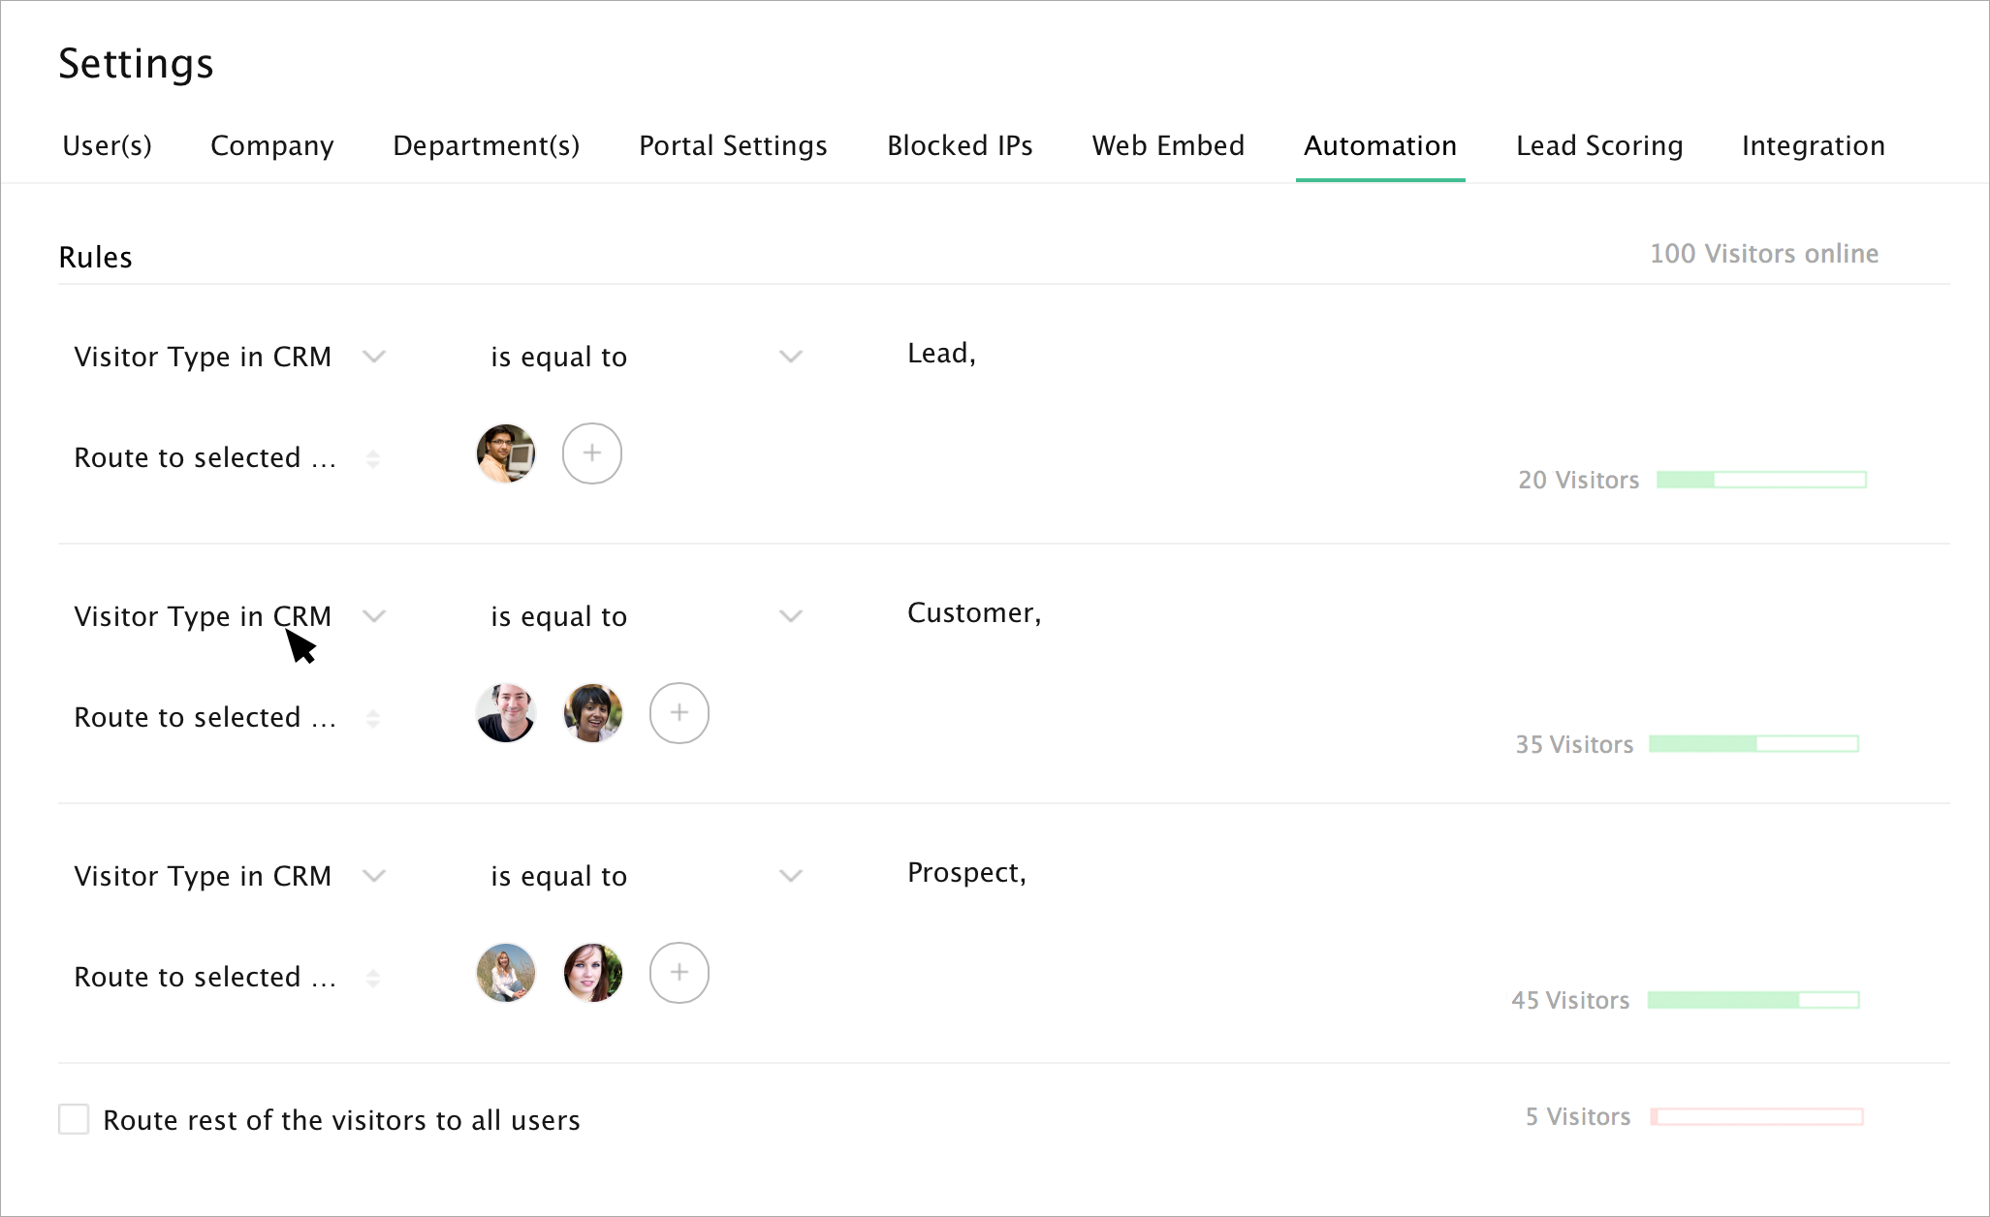Click the Customer value field

973,613
